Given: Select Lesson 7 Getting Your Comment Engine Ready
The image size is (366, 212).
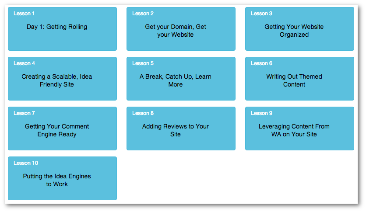Looking at the screenshot, I should click(62, 129).
